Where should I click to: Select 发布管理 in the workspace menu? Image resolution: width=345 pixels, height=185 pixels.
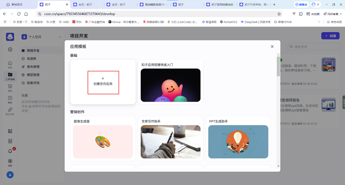(x=41, y=67)
